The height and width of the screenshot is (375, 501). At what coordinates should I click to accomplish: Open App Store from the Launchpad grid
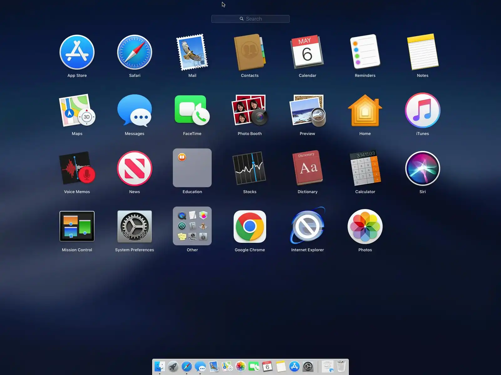coord(77,52)
